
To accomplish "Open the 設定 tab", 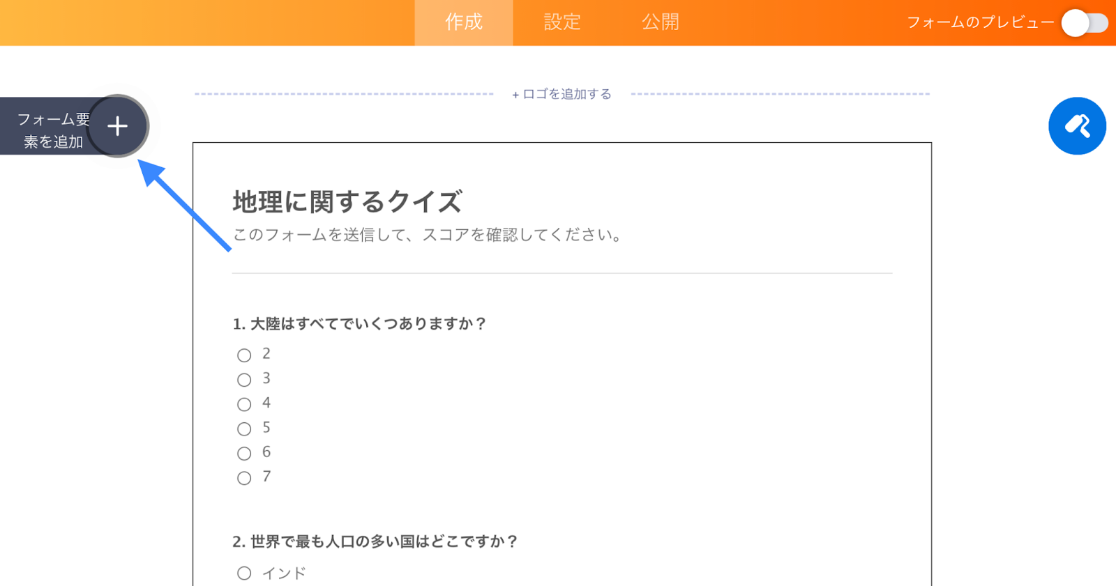I will tap(562, 22).
